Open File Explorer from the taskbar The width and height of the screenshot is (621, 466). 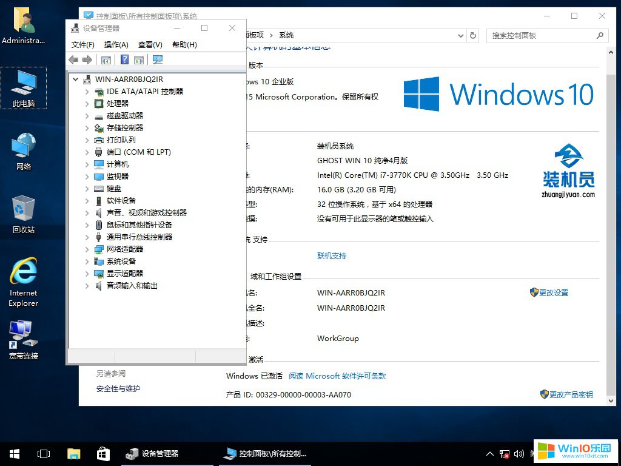73,454
